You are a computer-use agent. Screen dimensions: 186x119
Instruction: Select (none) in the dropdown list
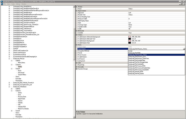click(156, 51)
